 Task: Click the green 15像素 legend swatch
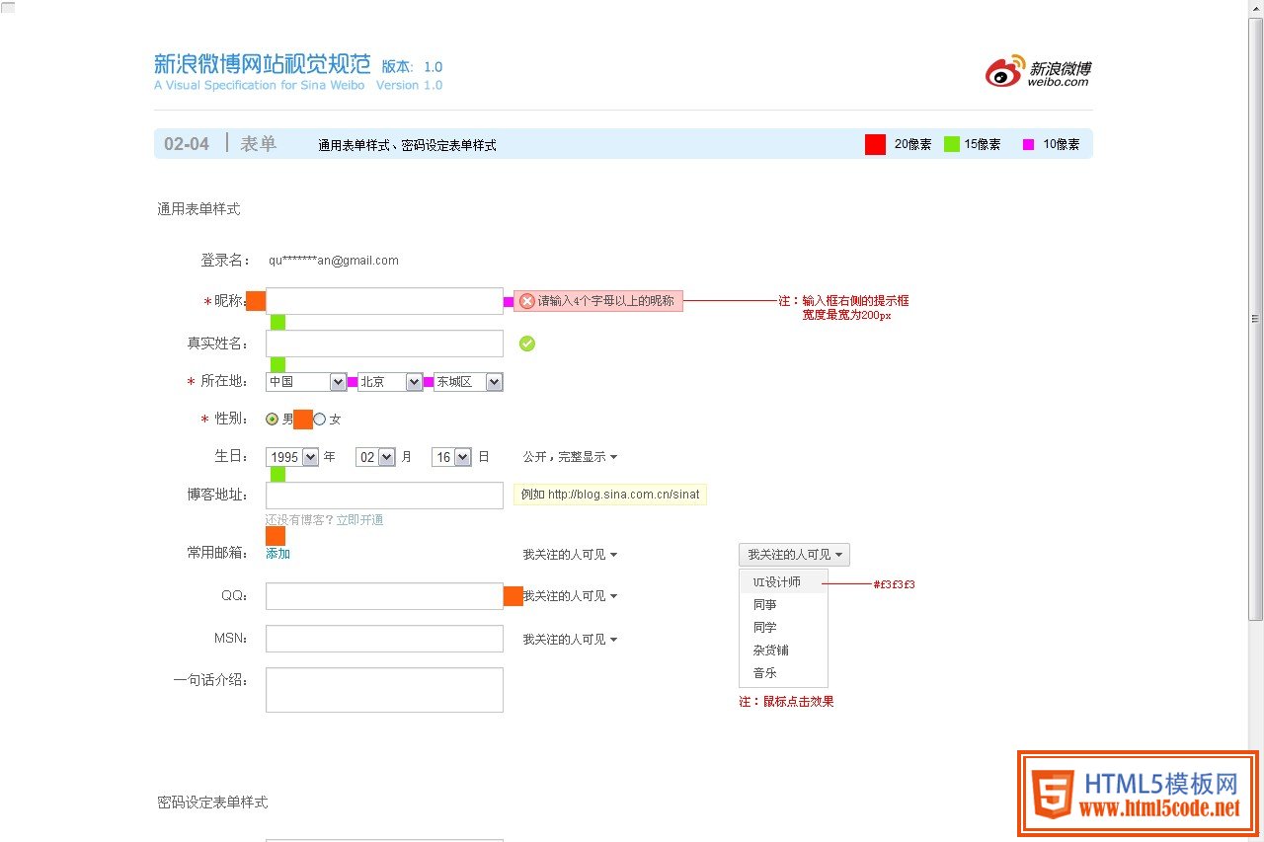952,144
